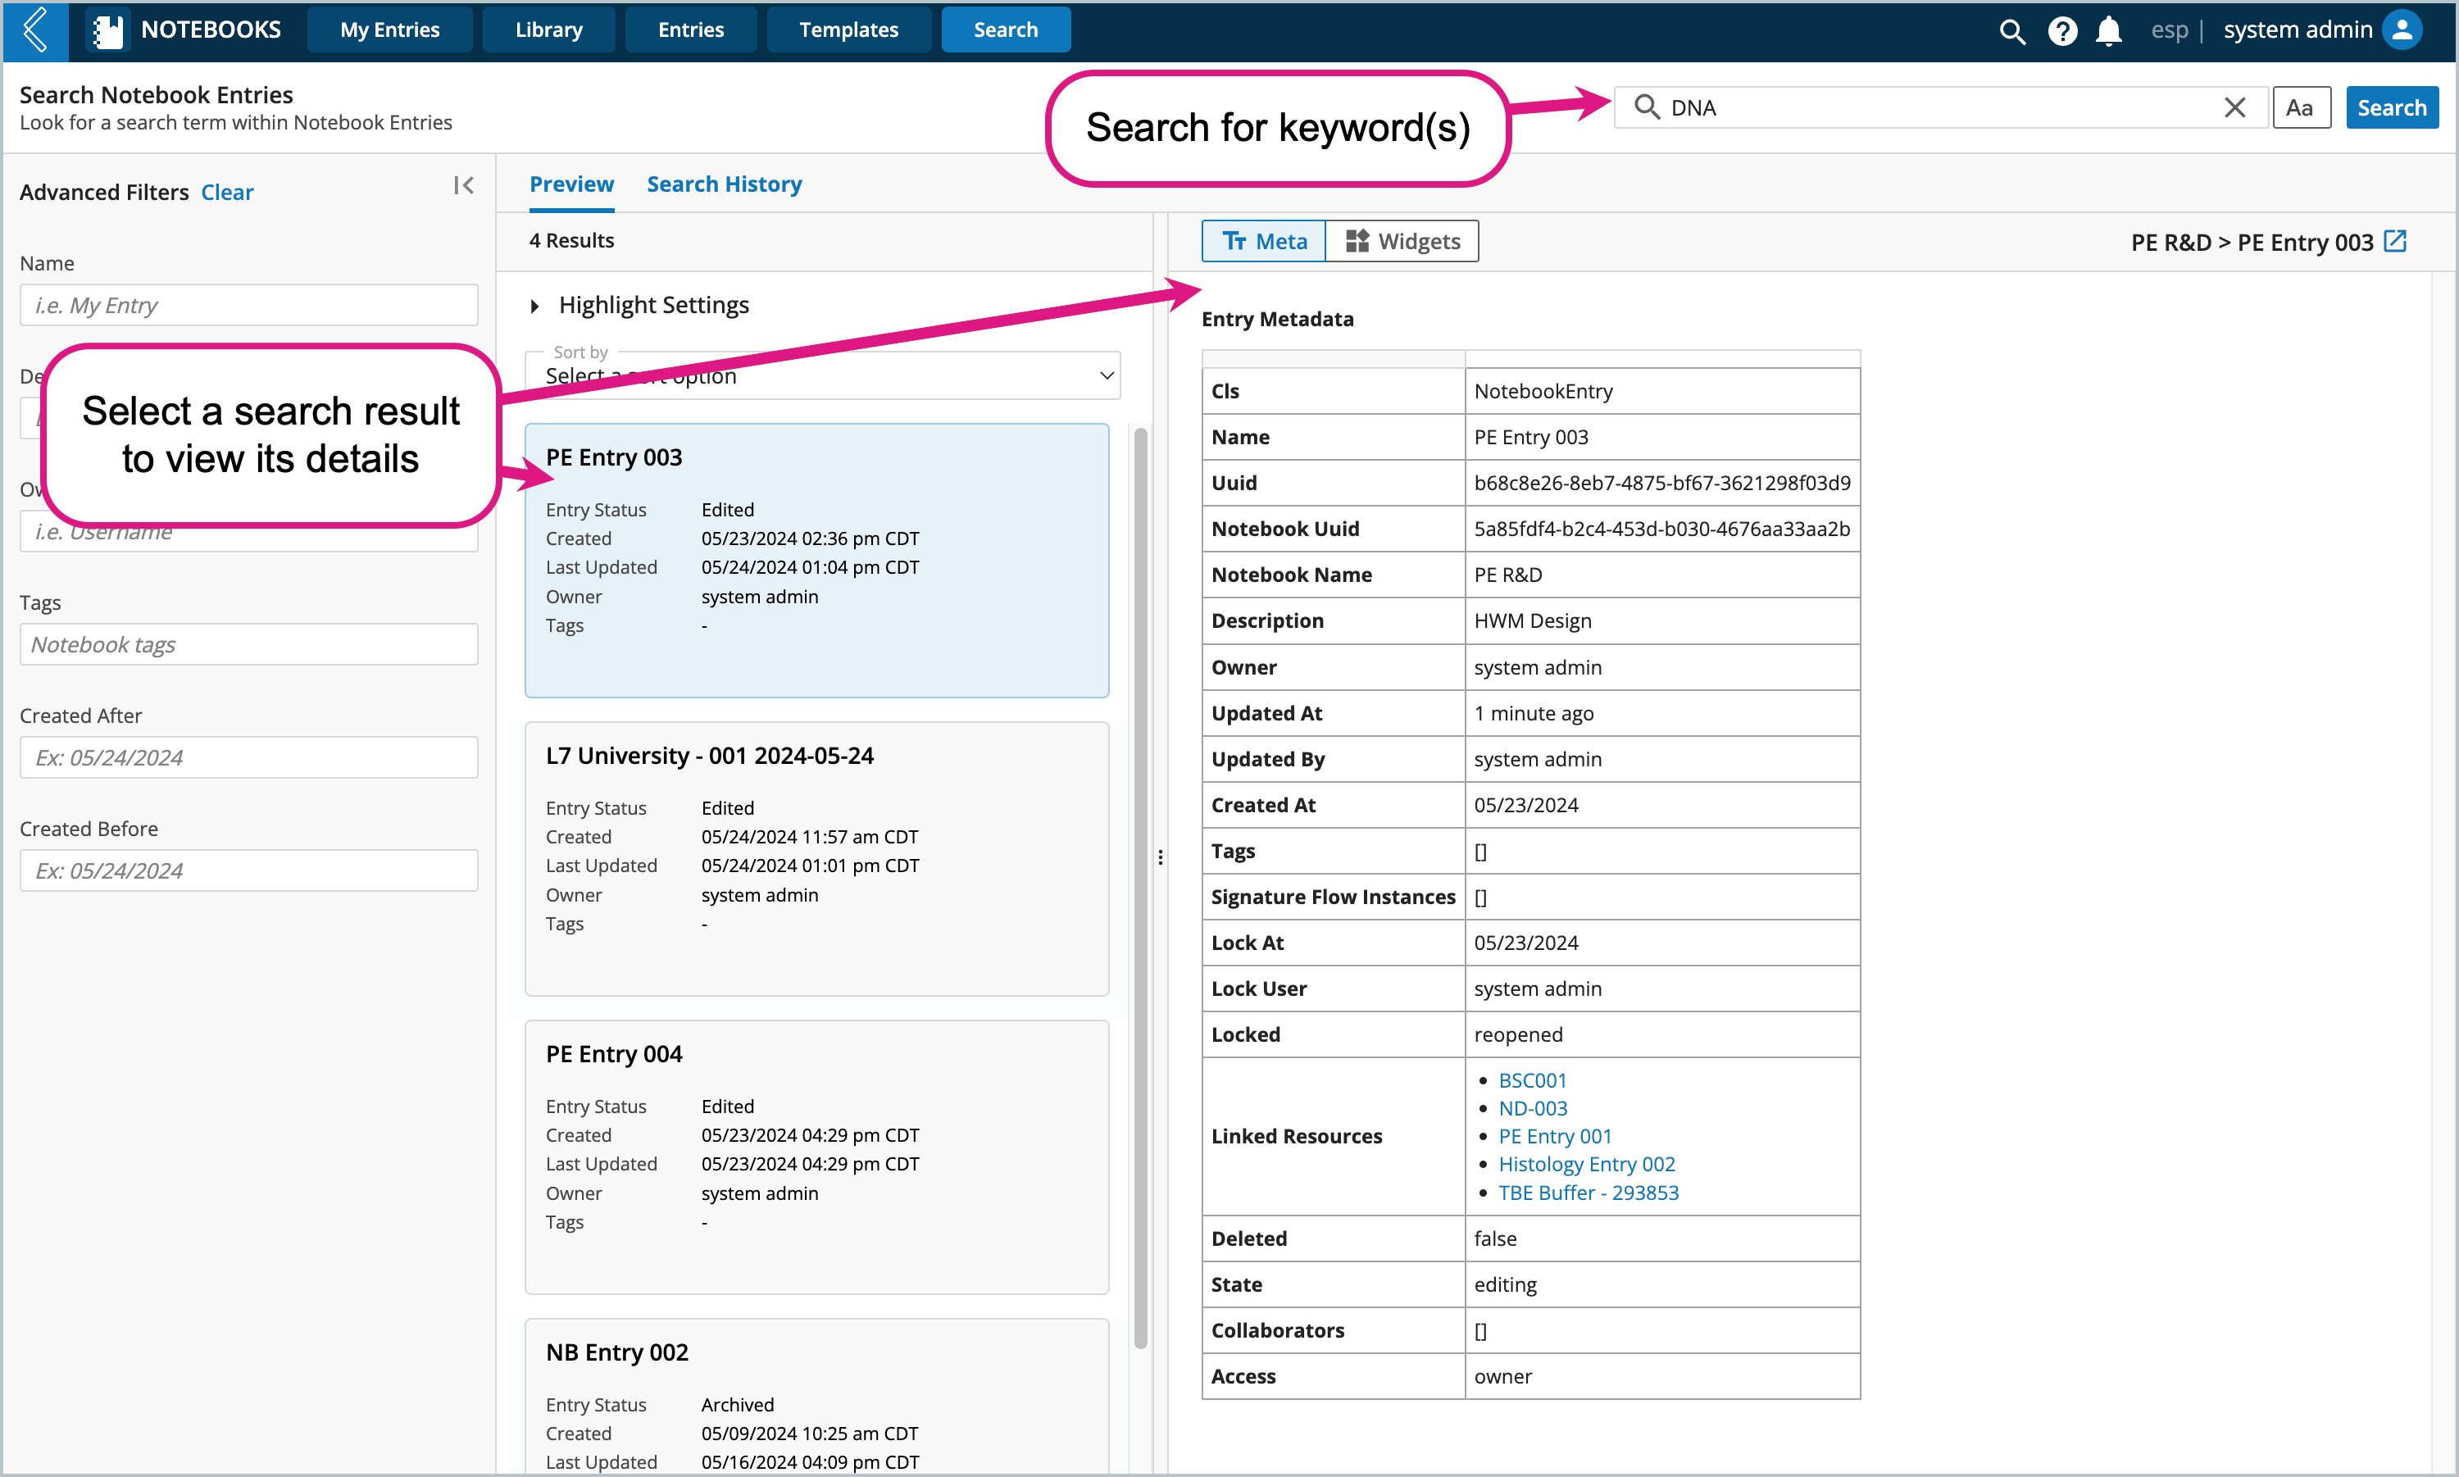Click the Notebook Name value PE R&D
Screen dimensions: 2459x1477
coord(1507,575)
